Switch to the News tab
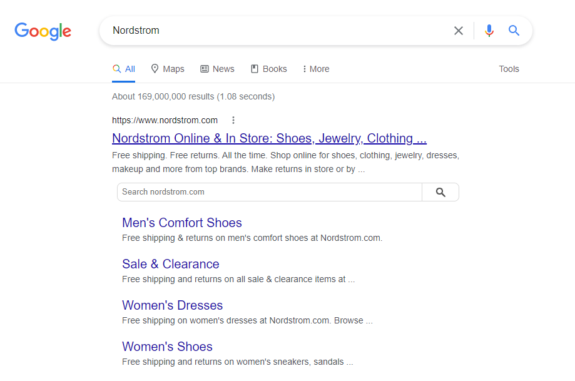 point(217,69)
